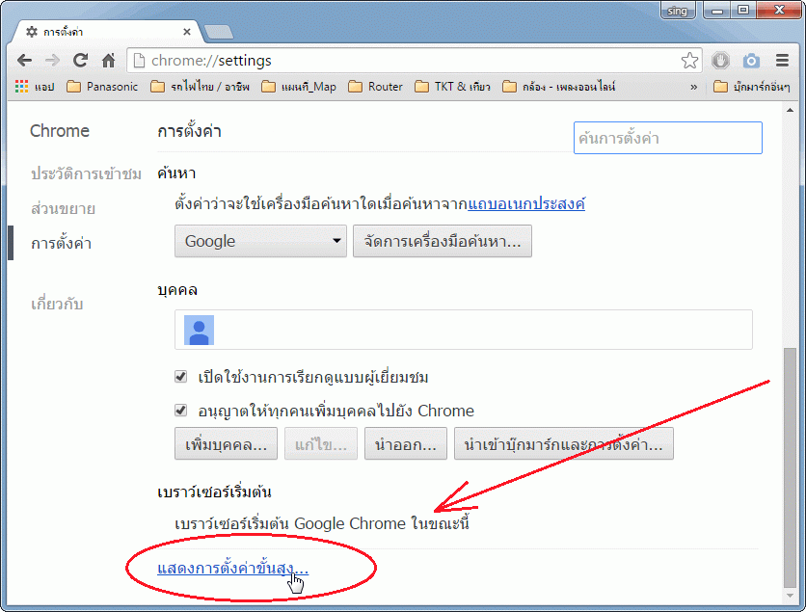Click the เบราว์เซอร์เริ่มต้น section heading
The height and width of the screenshot is (612, 806).
click(214, 492)
